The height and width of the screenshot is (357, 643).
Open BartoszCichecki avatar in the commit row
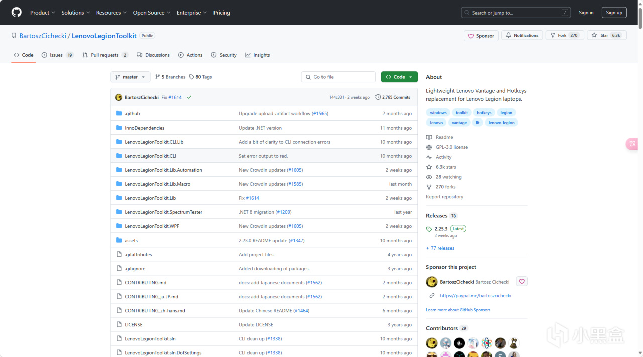[x=119, y=97]
